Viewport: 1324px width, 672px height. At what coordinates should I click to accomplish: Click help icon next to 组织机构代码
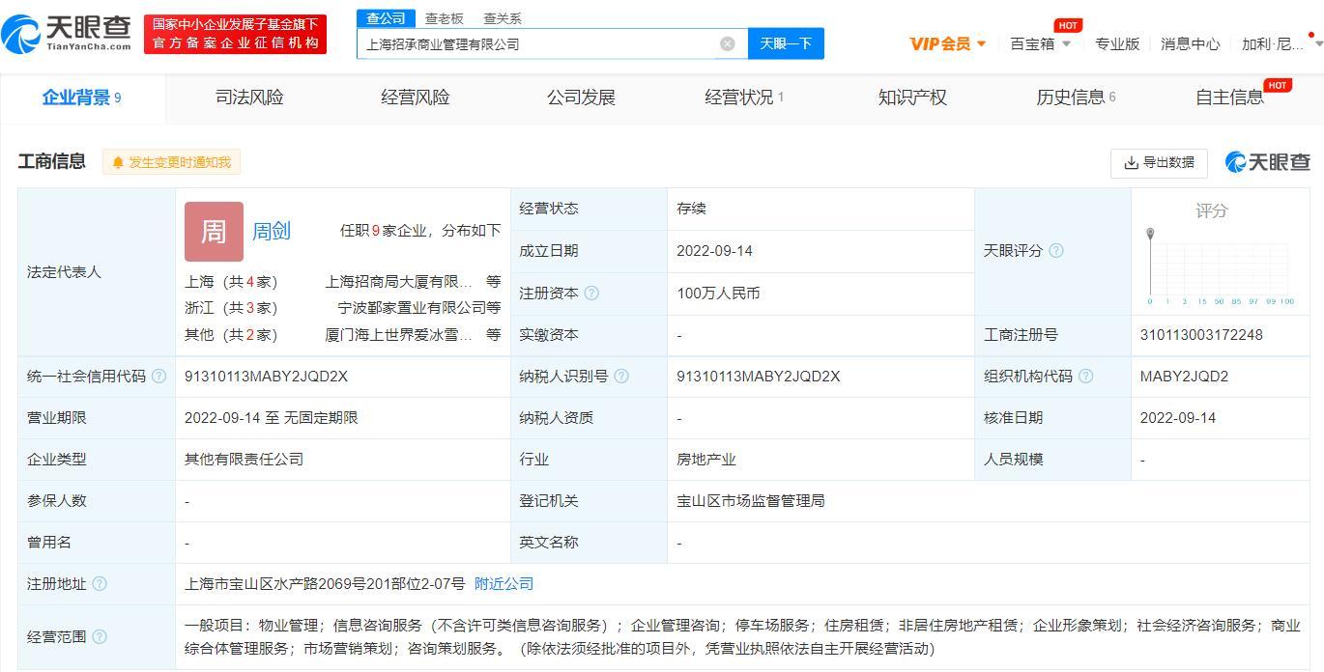tap(1085, 377)
